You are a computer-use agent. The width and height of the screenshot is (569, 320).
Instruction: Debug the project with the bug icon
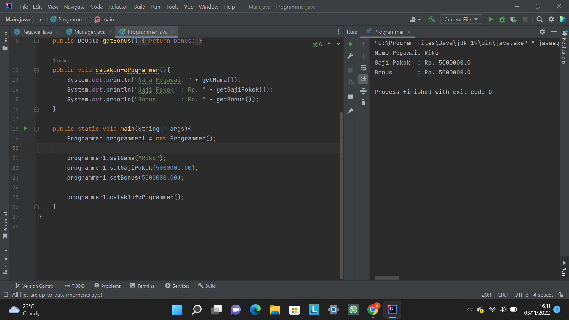pos(502,19)
